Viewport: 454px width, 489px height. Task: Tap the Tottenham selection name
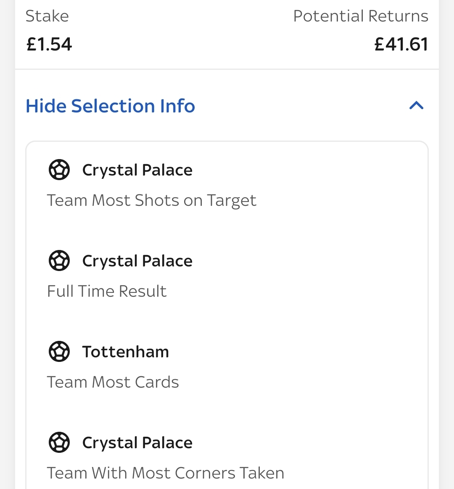pyautogui.click(x=125, y=352)
